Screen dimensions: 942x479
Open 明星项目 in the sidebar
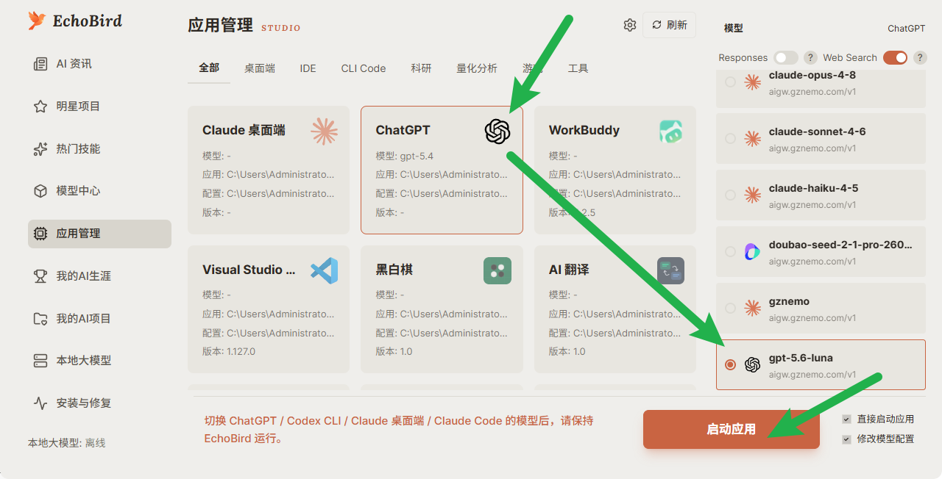click(x=99, y=107)
